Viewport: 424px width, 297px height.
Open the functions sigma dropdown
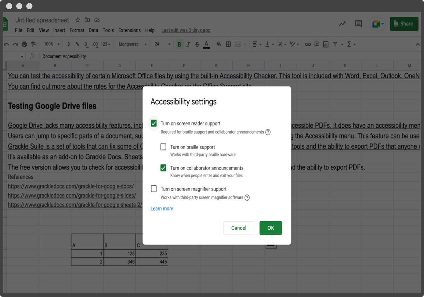click(x=351, y=44)
